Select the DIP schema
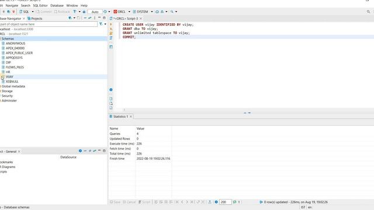The height and width of the screenshot is (210, 374). click(x=8, y=62)
